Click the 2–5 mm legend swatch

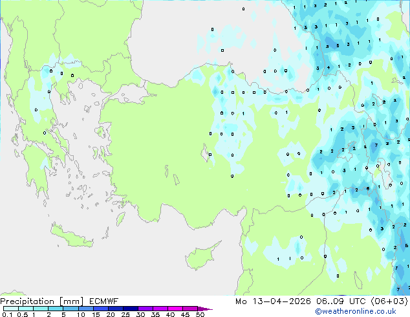(x=56, y=309)
